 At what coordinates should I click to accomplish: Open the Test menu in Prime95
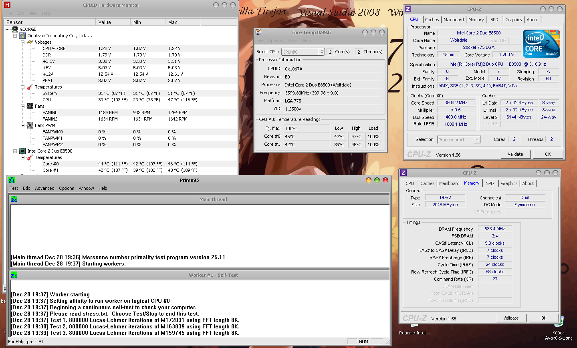14,188
